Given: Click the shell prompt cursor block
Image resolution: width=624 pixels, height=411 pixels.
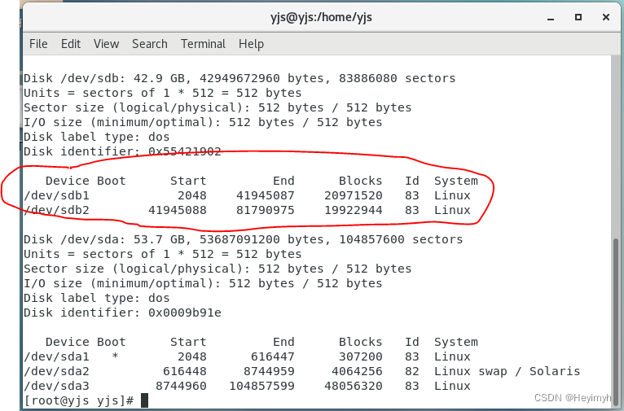Looking at the screenshot, I should tap(144, 400).
